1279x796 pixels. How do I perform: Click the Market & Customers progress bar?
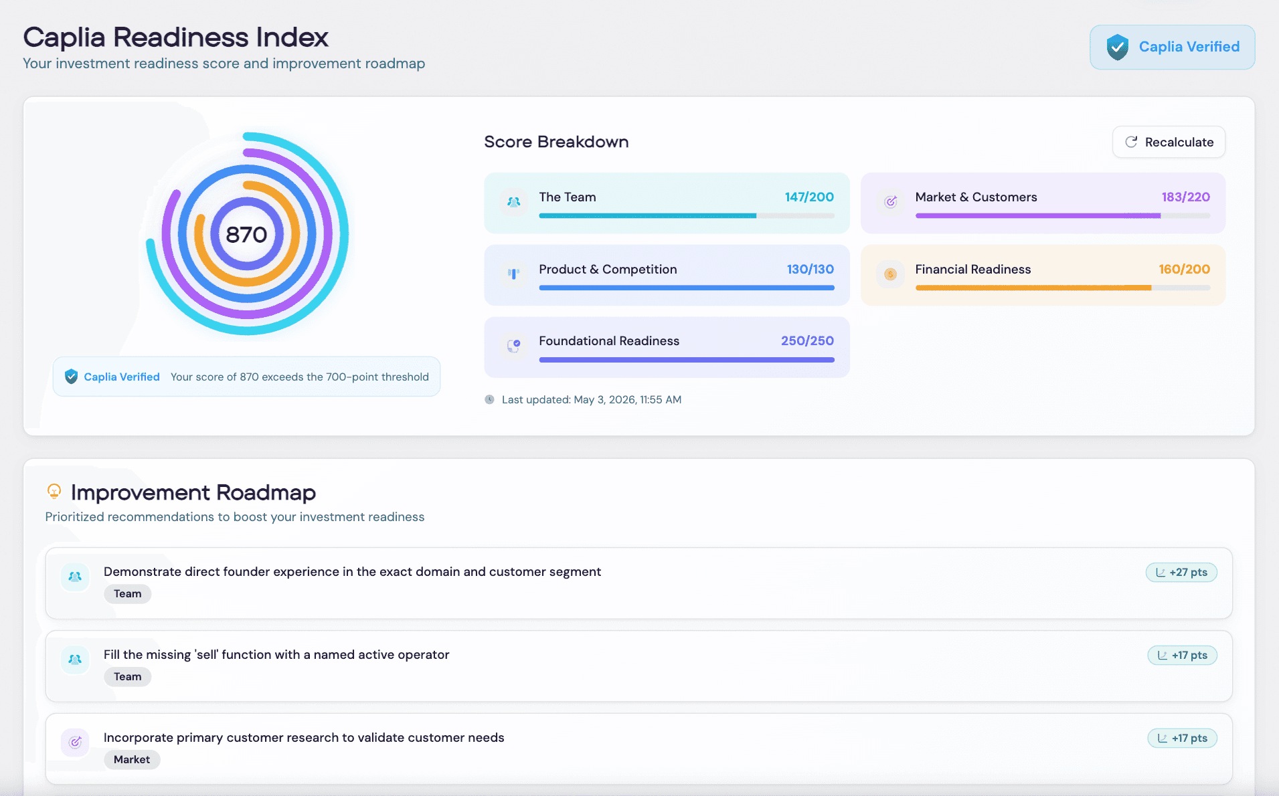(x=1063, y=215)
